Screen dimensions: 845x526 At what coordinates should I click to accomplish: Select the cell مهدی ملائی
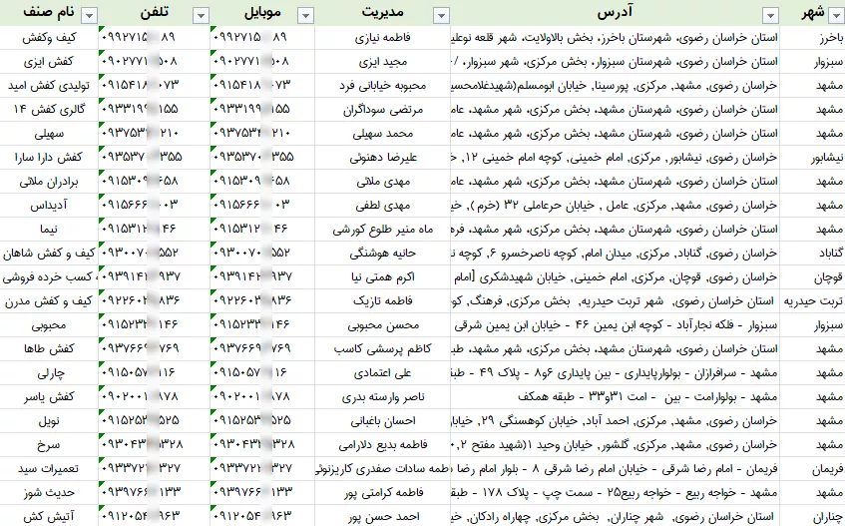(383, 181)
